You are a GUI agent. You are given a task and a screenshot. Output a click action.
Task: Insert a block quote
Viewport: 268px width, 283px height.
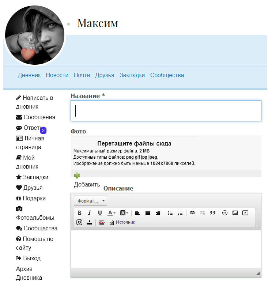(x=213, y=213)
